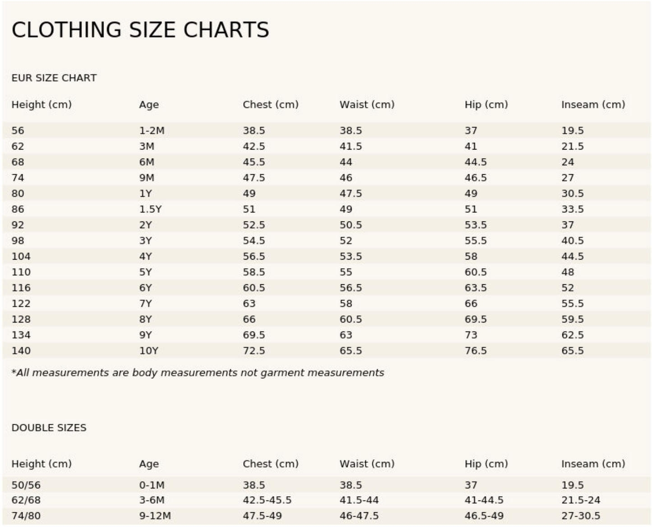Click the 104 height cell
Viewport: 652px width, 527px height.
tap(21, 257)
